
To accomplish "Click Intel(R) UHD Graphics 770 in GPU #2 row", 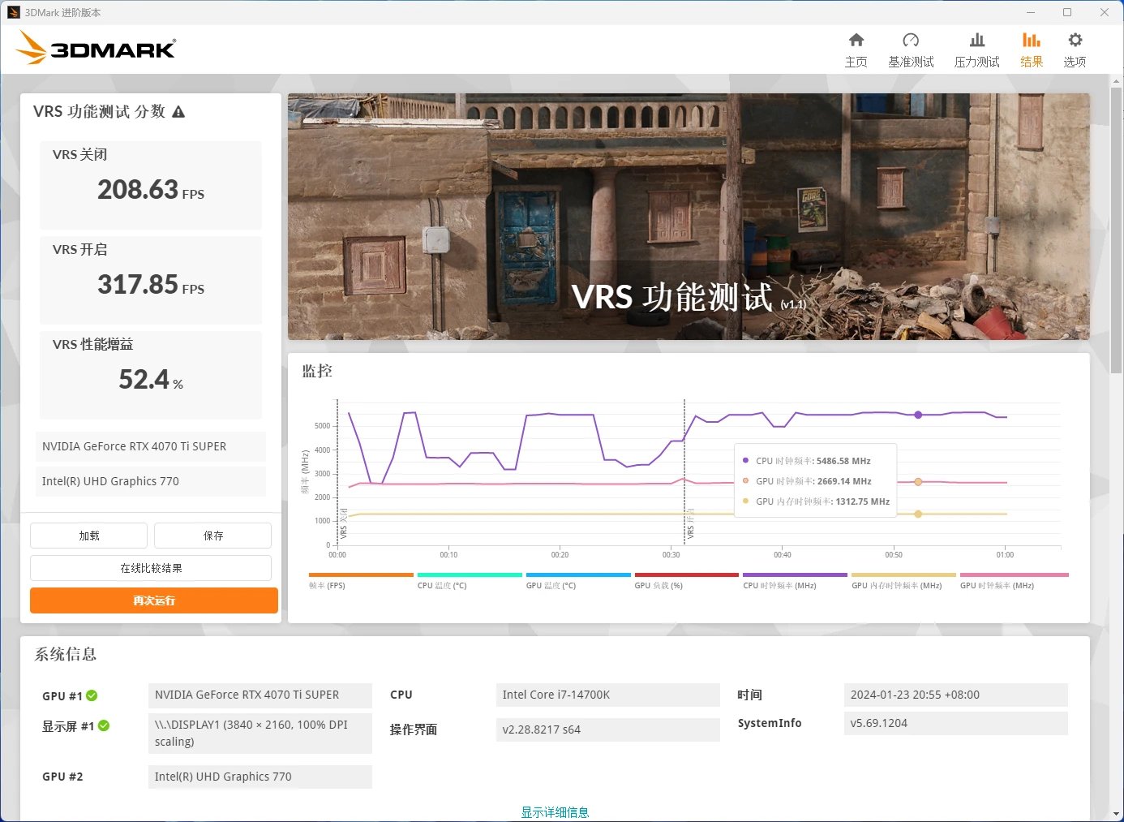I will (x=260, y=777).
